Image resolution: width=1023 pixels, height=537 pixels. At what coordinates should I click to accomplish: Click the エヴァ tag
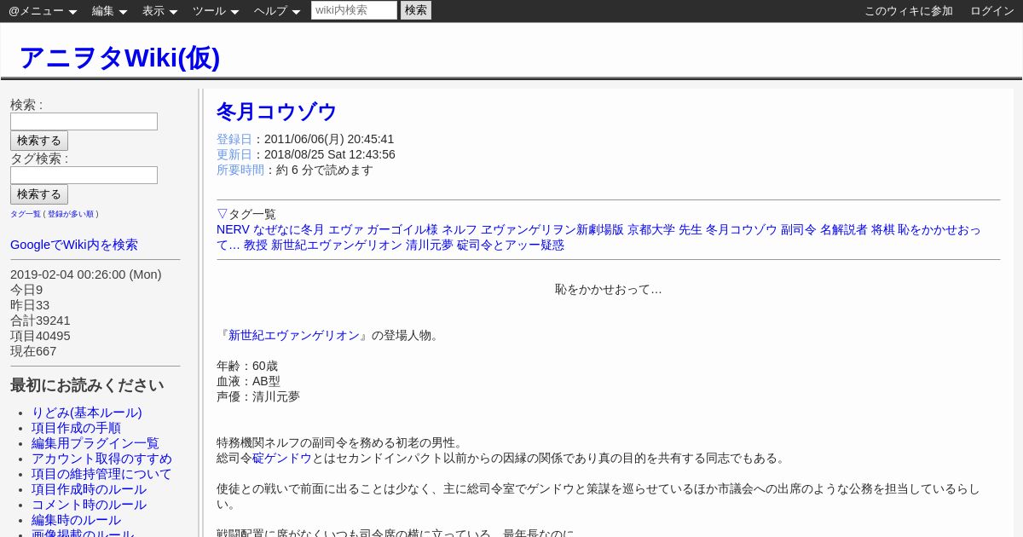click(x=346, y=229)
